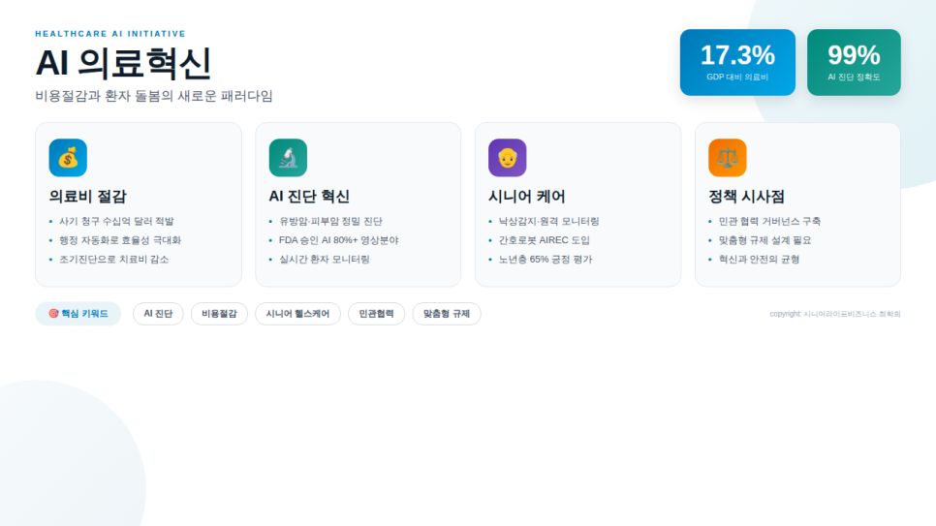Click bullet 실시간 환자 모니터링

[325, 259]
